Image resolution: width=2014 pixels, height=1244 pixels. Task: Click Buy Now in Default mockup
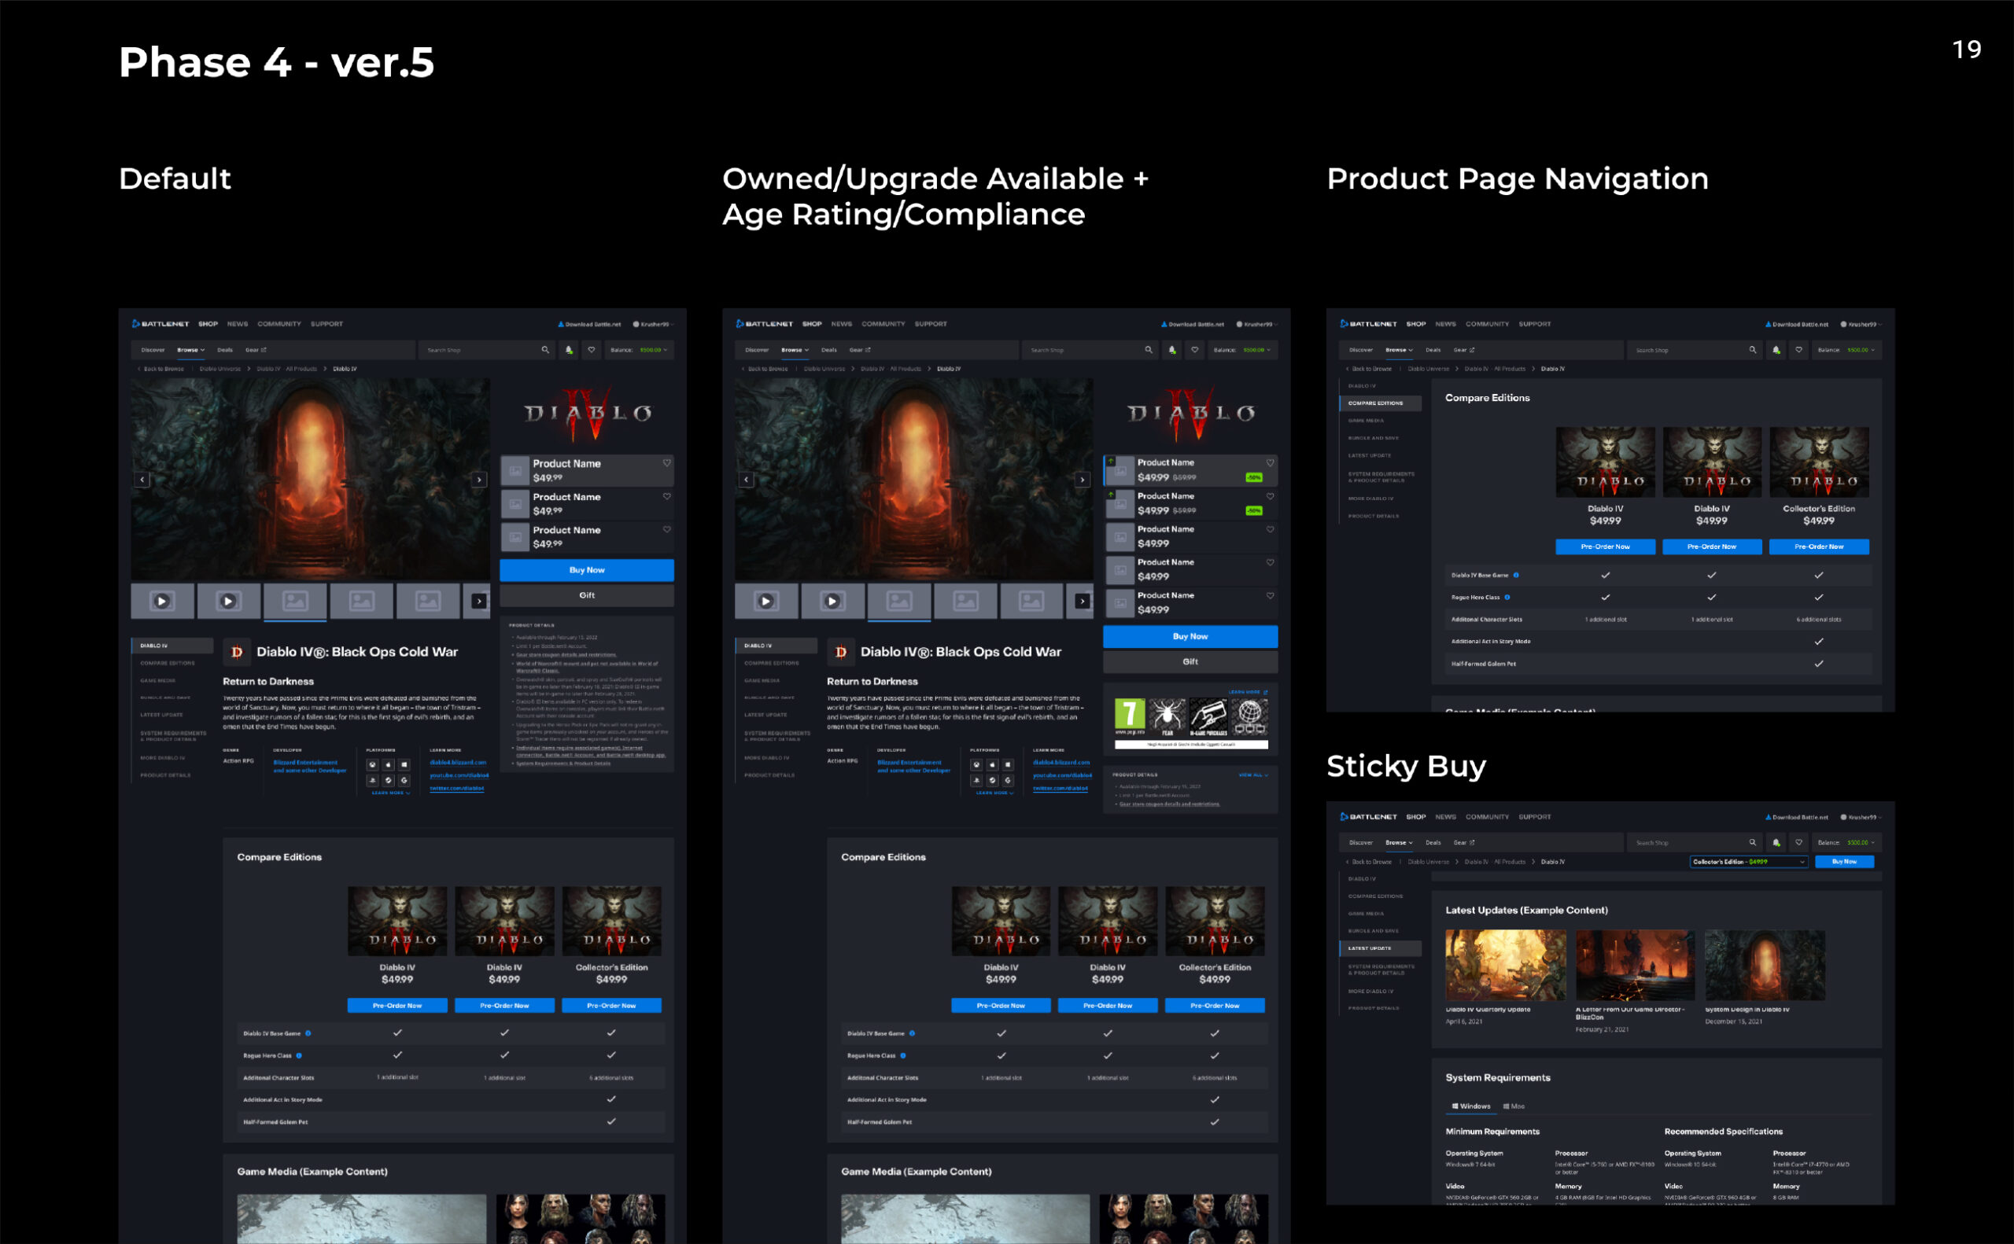click(x=587, y=570)
